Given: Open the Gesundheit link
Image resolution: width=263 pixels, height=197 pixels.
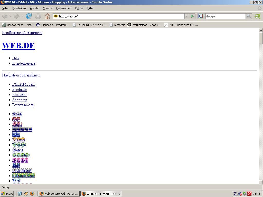Looking at the screenshot, I should click(21, 155).
